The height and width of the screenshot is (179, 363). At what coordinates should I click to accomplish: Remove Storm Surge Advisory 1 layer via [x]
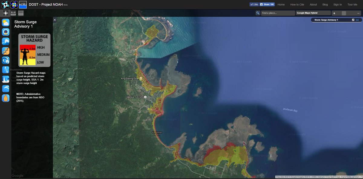[357, 20]
